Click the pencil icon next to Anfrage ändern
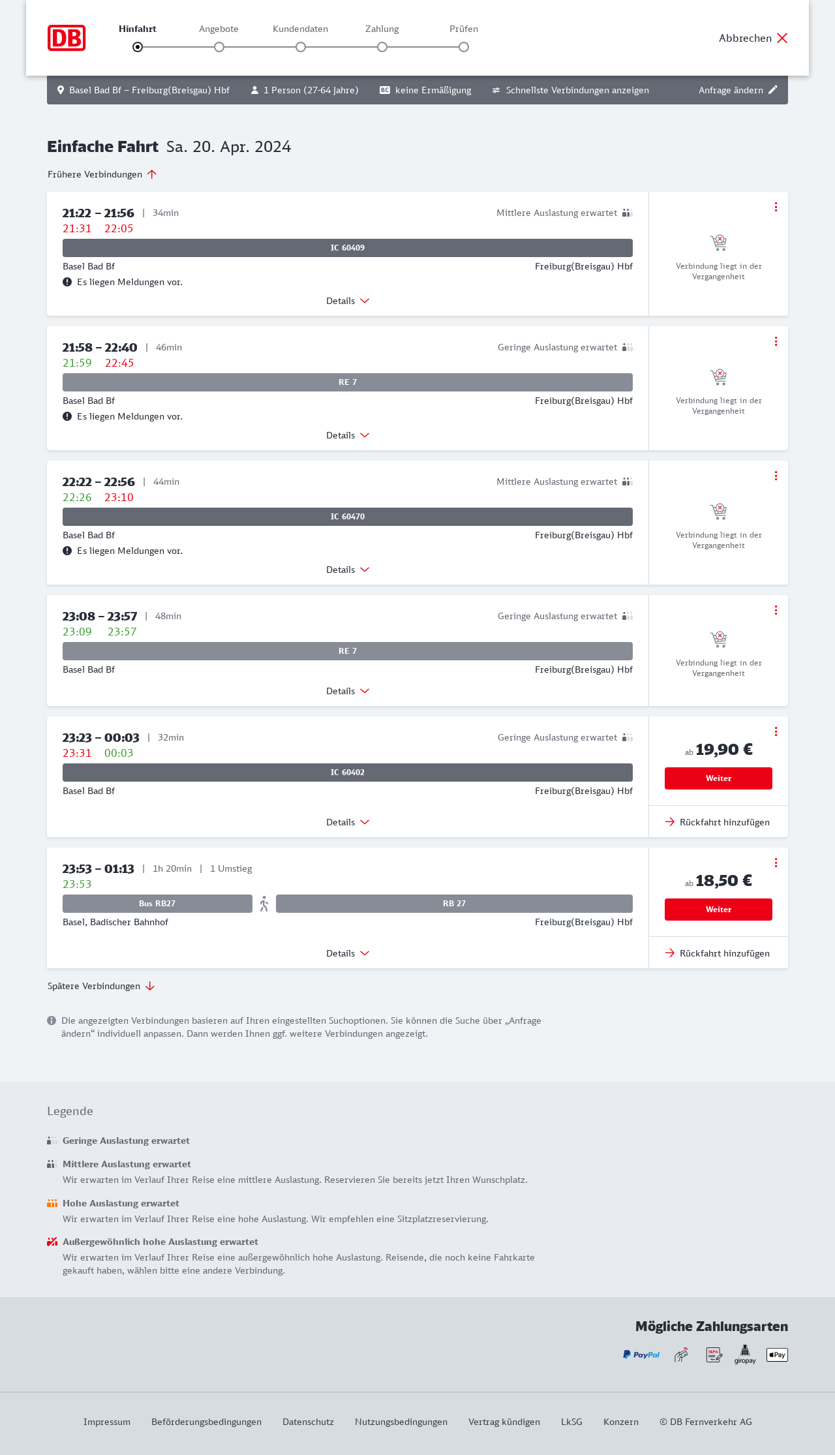The height and width of the screenshot is (1455, 835). tap(773, 90)
